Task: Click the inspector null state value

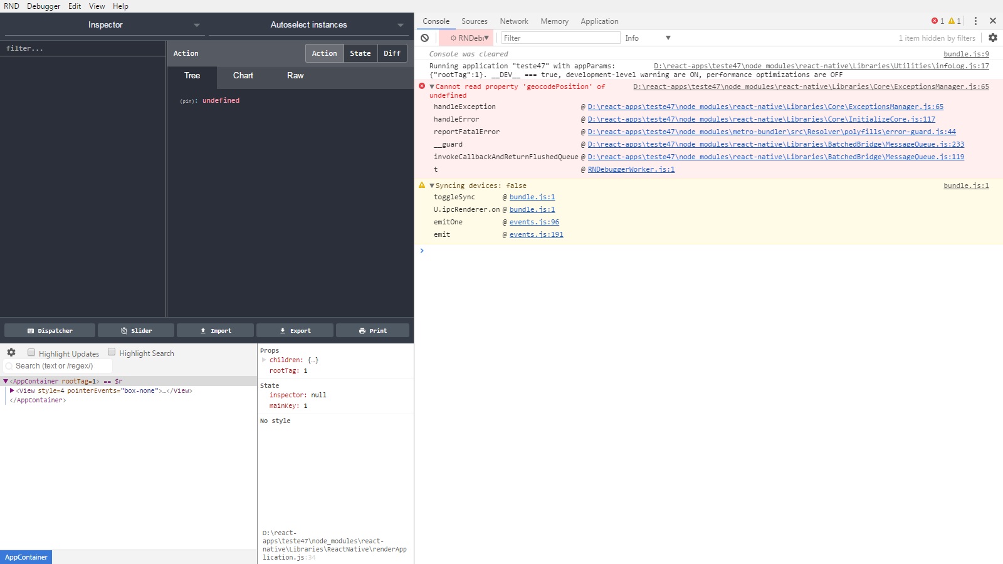Action: click(318, 395)
